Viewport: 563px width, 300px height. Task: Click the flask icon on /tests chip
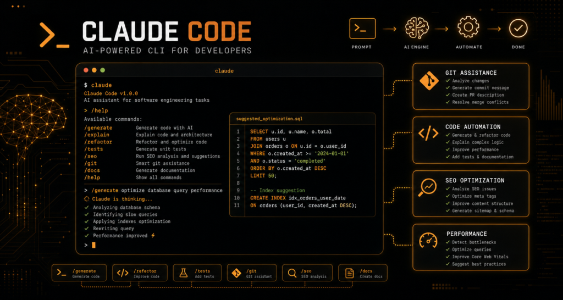click(x=184, y=273)
